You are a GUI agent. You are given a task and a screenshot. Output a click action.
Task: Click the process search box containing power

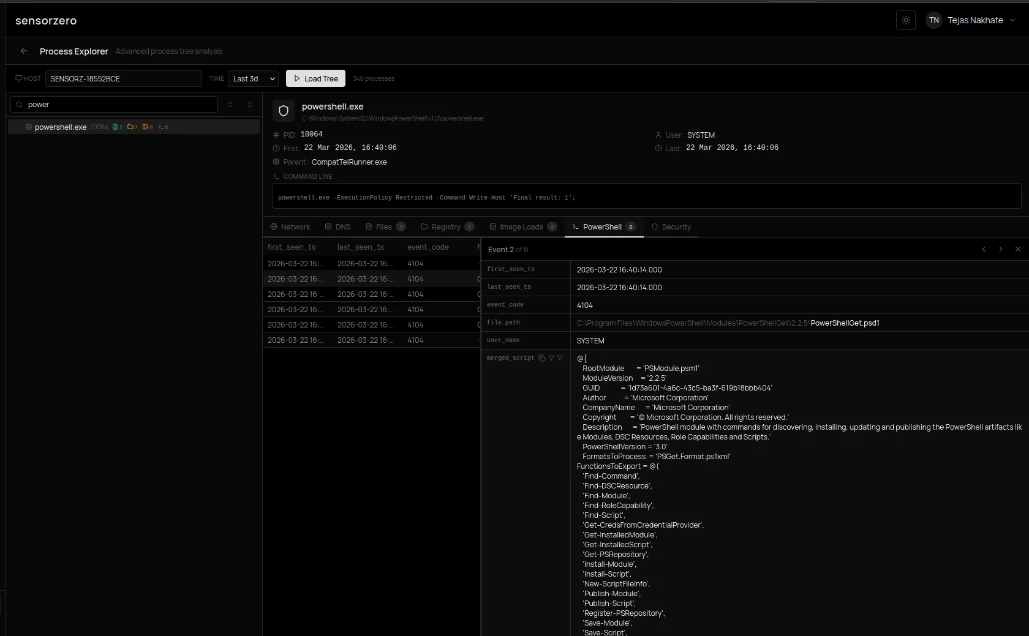pyautogui.click(x=114, y=105)
